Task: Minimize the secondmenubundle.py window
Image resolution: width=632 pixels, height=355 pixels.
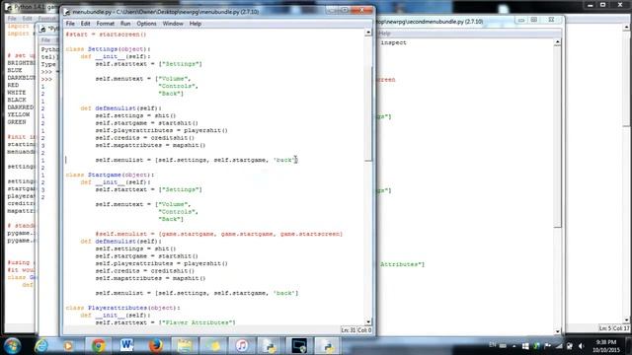Action: [x=520, y=20]
